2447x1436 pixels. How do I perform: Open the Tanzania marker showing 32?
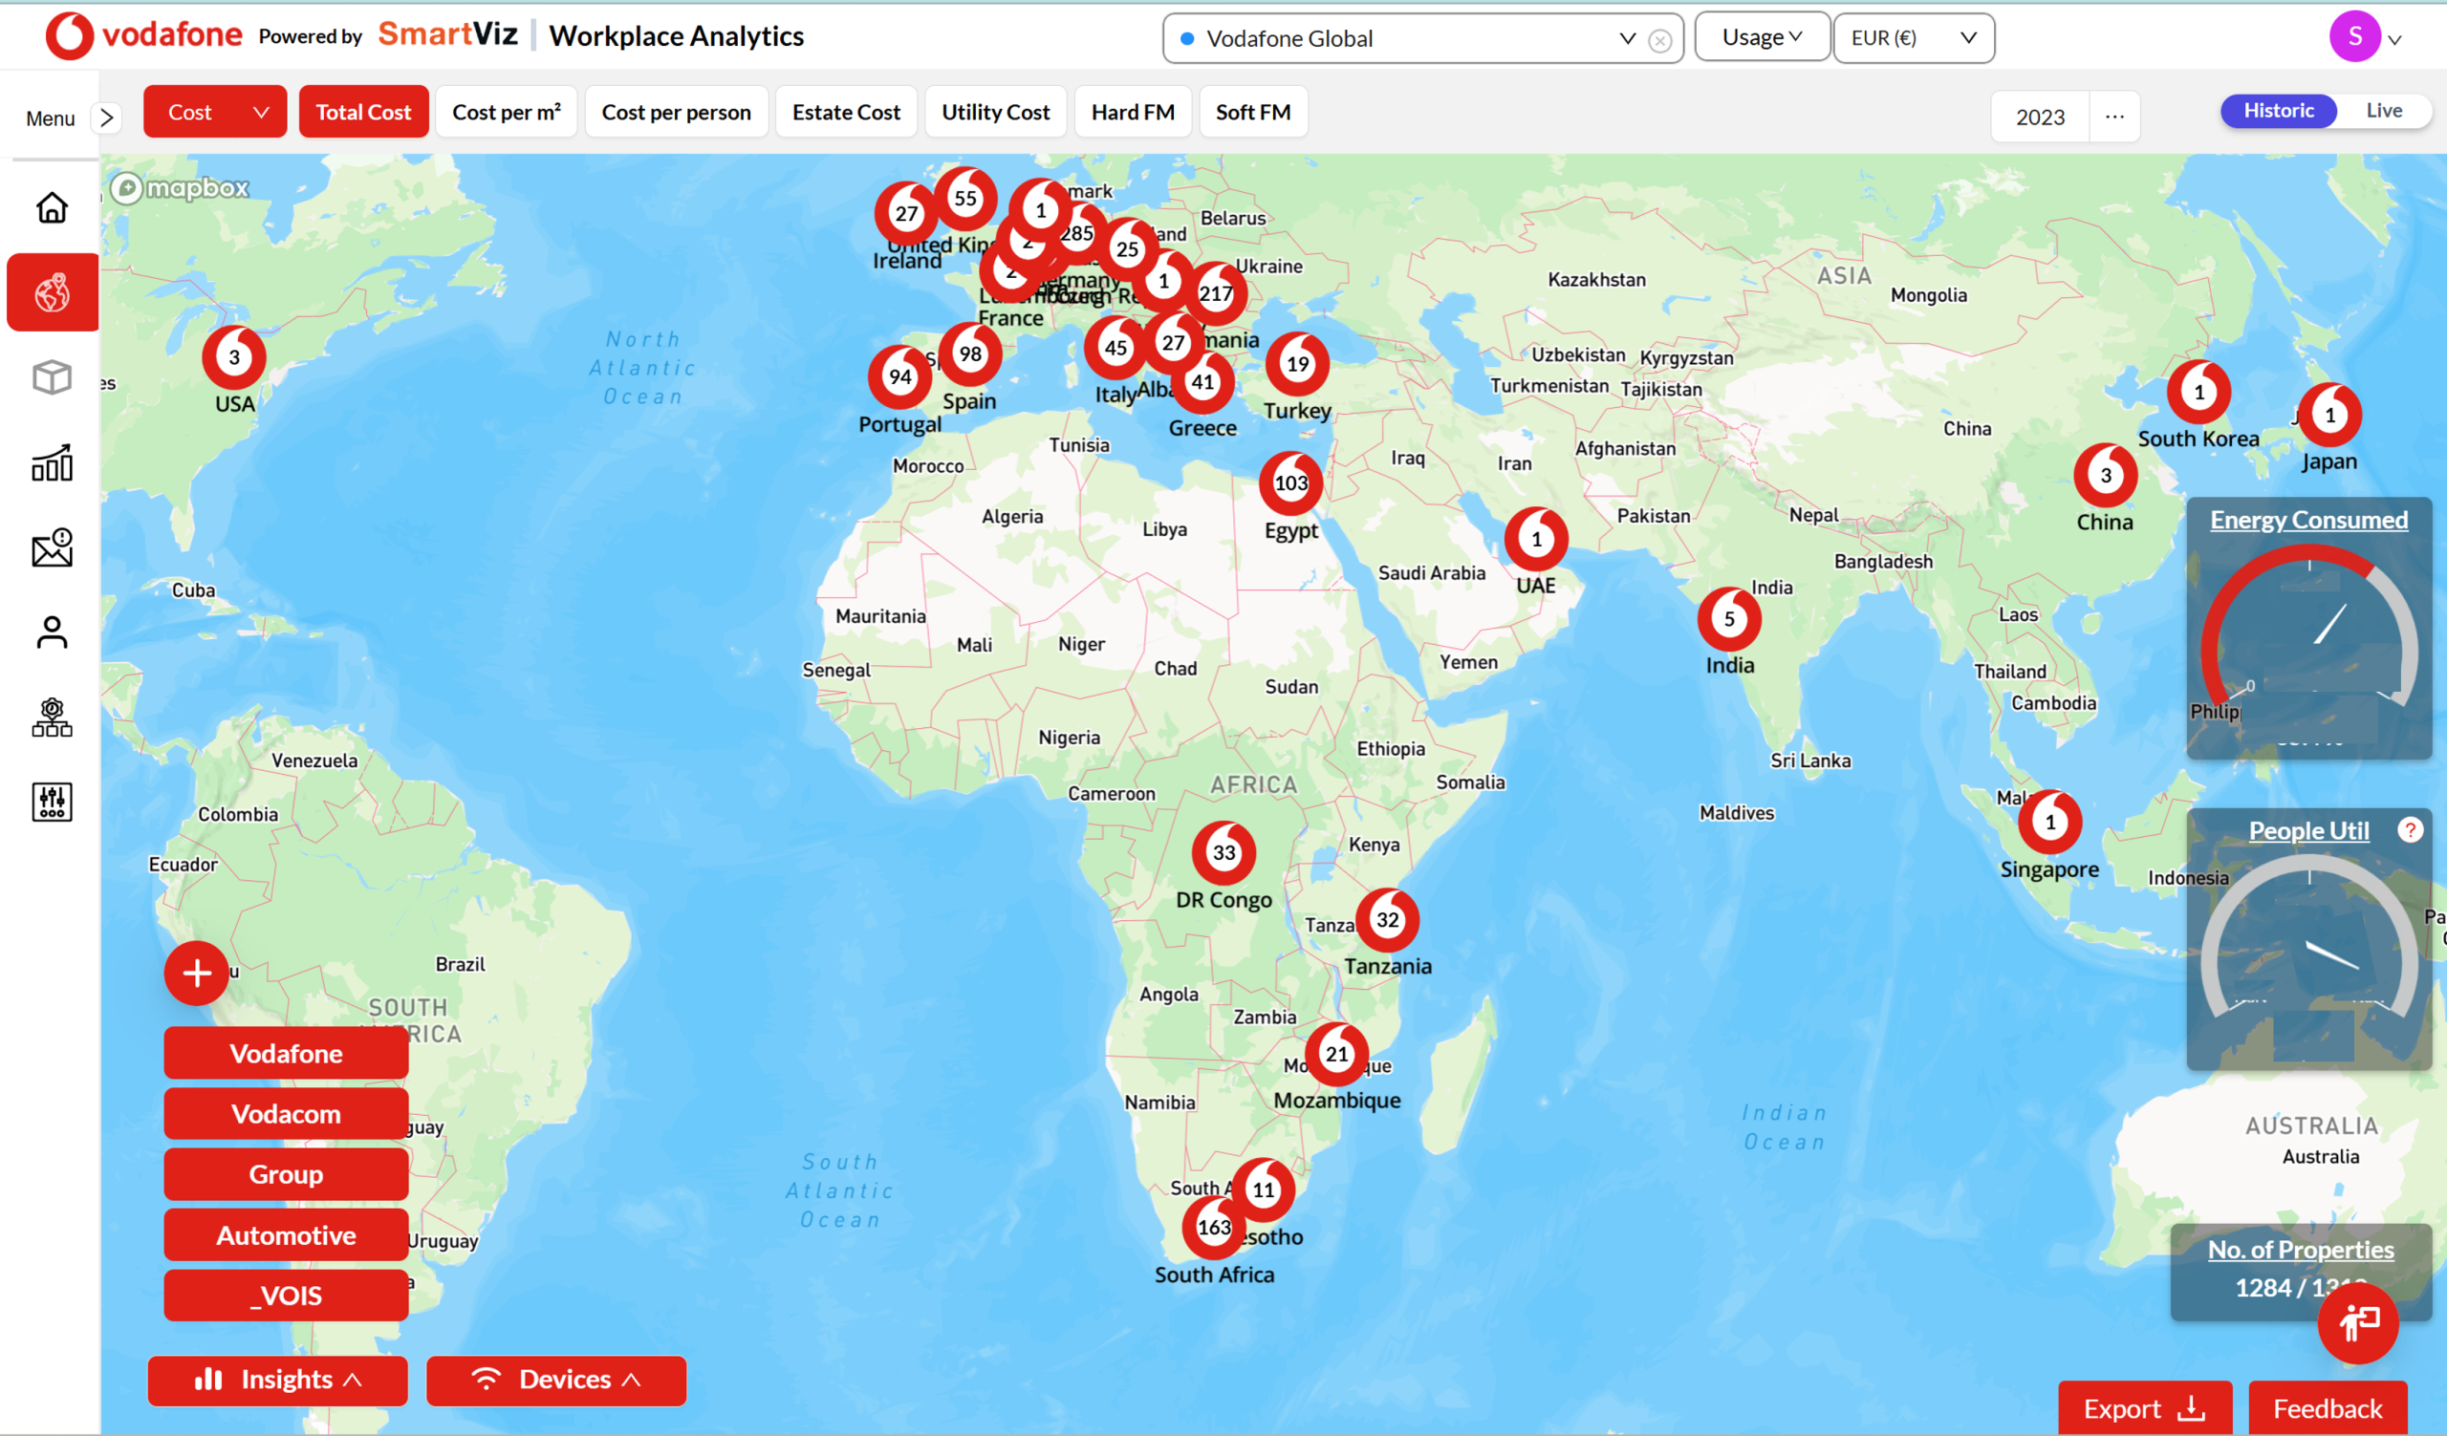[x=1388, y=919]
